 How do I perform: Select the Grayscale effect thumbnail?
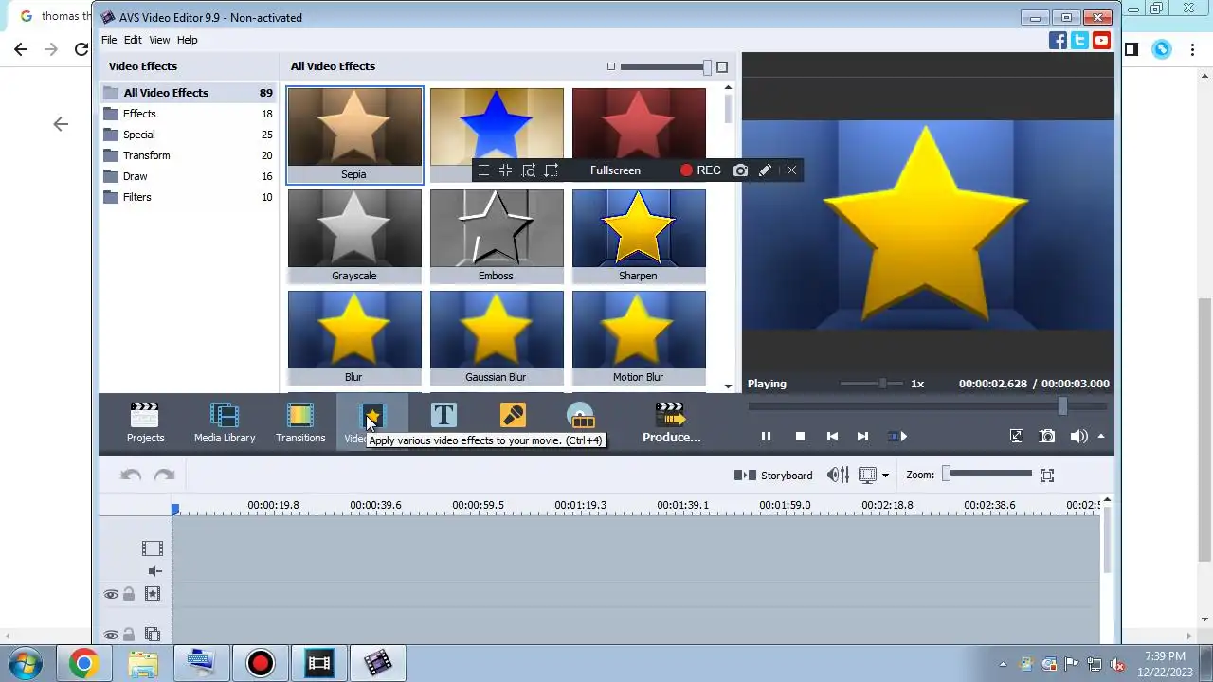click(354, 236)
